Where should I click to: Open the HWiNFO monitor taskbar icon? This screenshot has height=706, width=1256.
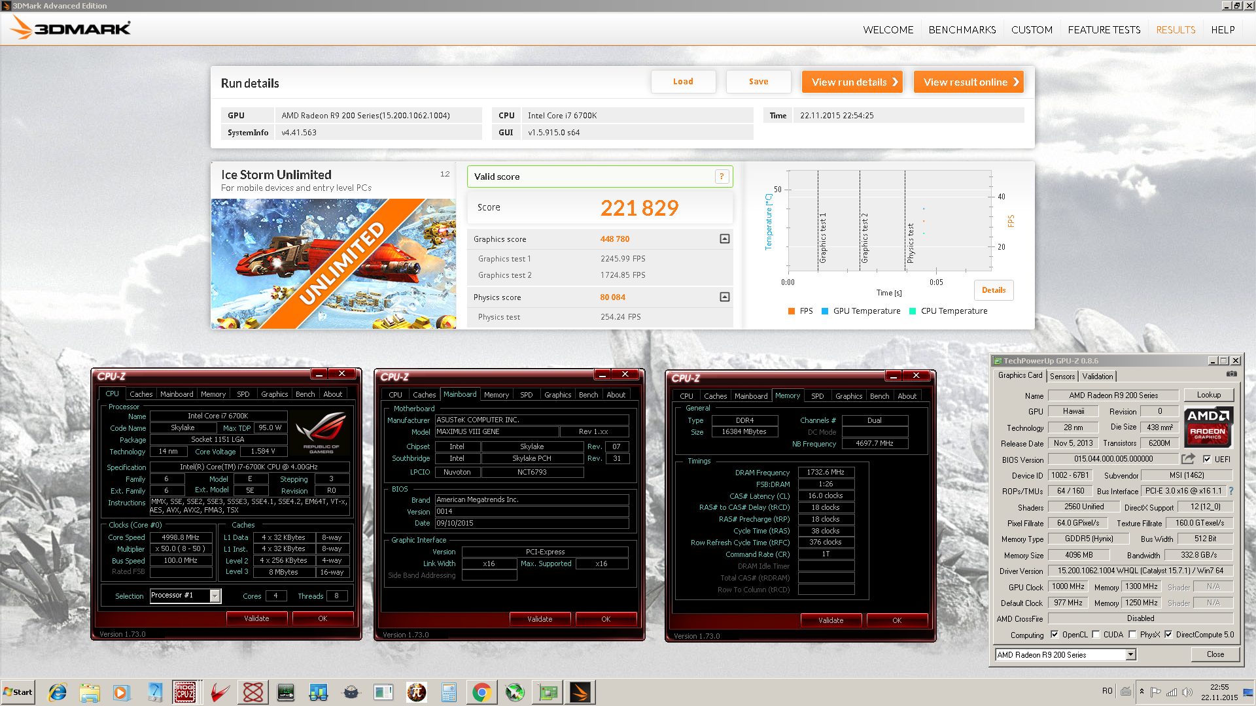(x=286, y=692)
